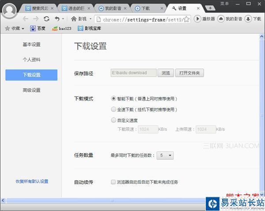Click the vertical scrollbar up arrow
This screenshot has height=211, width=265.
click(x=262, y=37)
